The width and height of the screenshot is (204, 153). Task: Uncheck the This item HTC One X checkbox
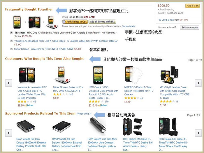pos(11,33)
